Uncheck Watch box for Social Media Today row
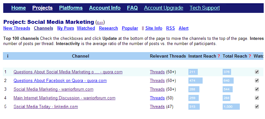The image size is (265, 119). pos(257,106)
